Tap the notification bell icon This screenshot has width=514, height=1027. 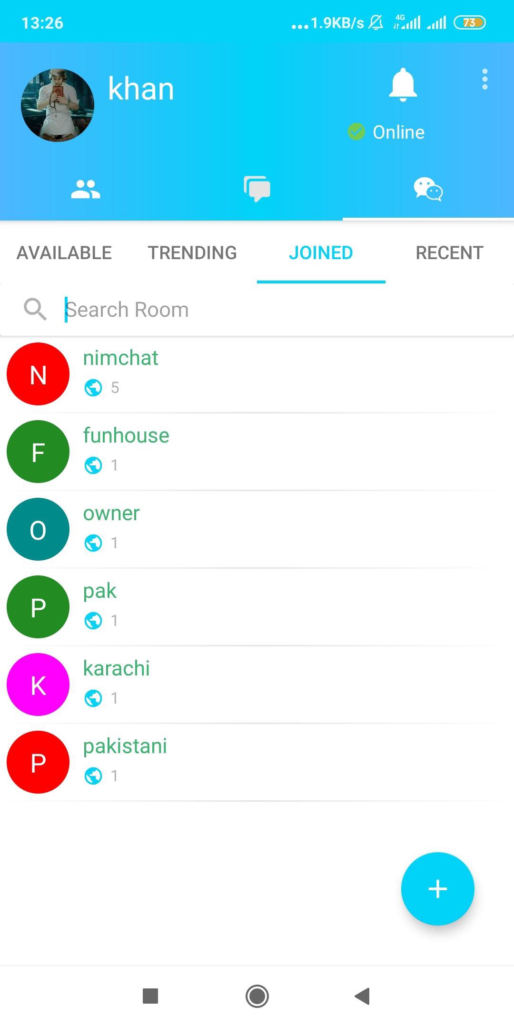tap(403, 84)
